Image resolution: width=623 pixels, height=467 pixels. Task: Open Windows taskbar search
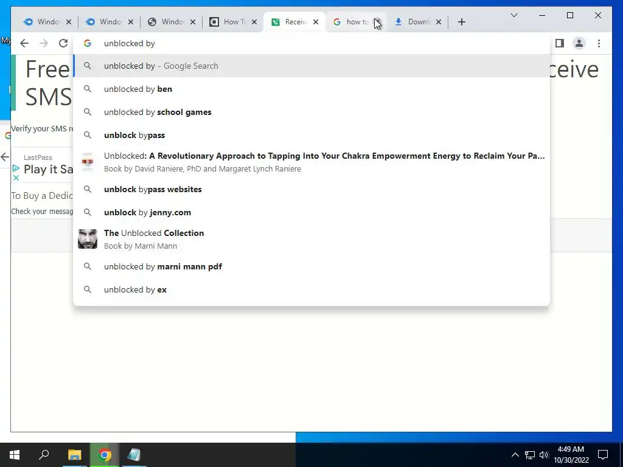[x=44, y=455]
